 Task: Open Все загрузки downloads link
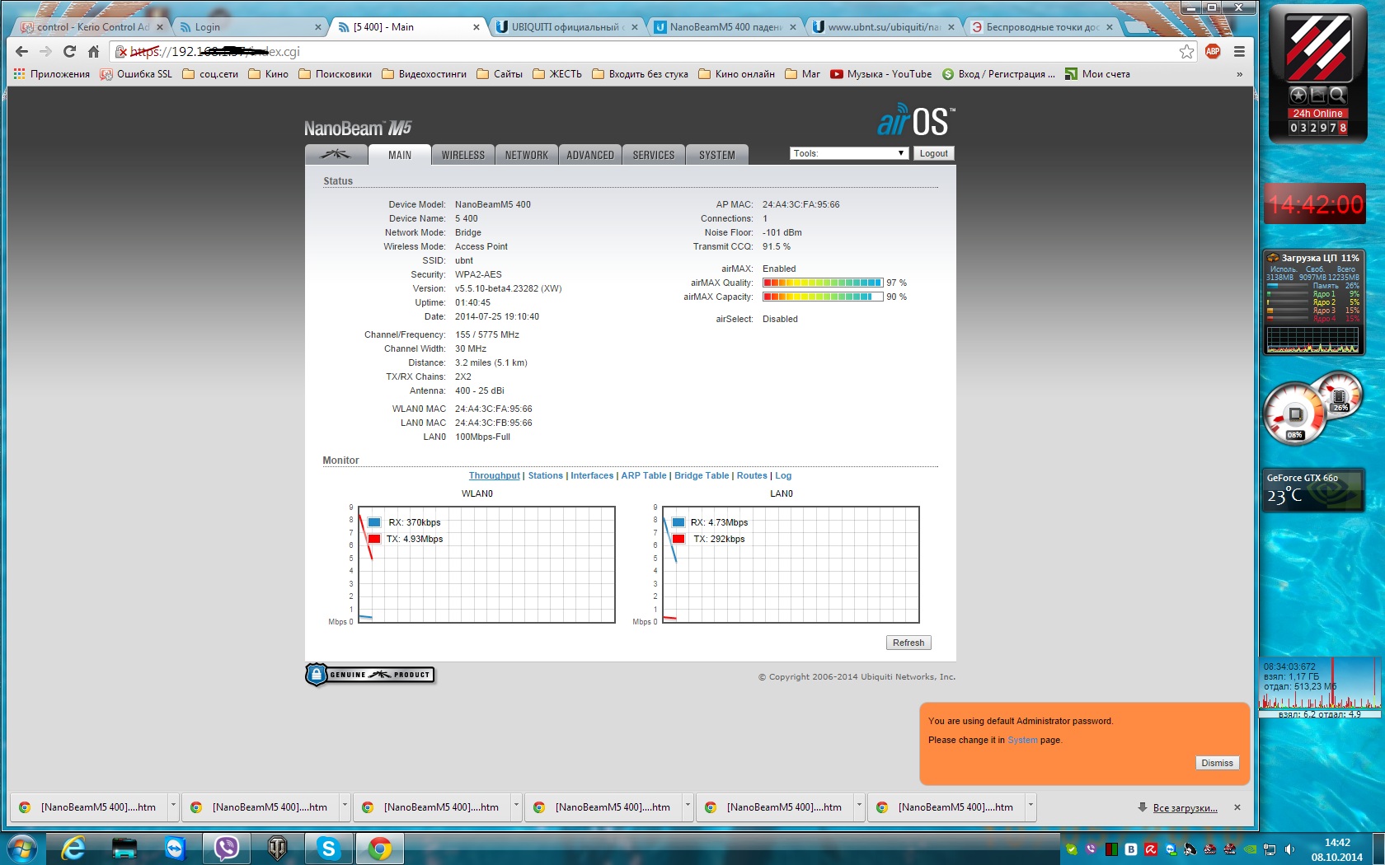(1185, 808)
